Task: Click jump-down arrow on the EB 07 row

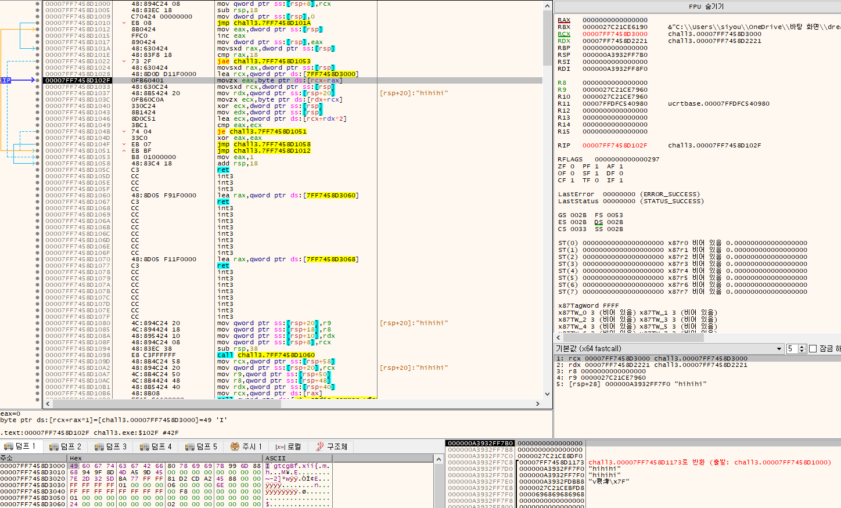Action: [x=124, y=144]
